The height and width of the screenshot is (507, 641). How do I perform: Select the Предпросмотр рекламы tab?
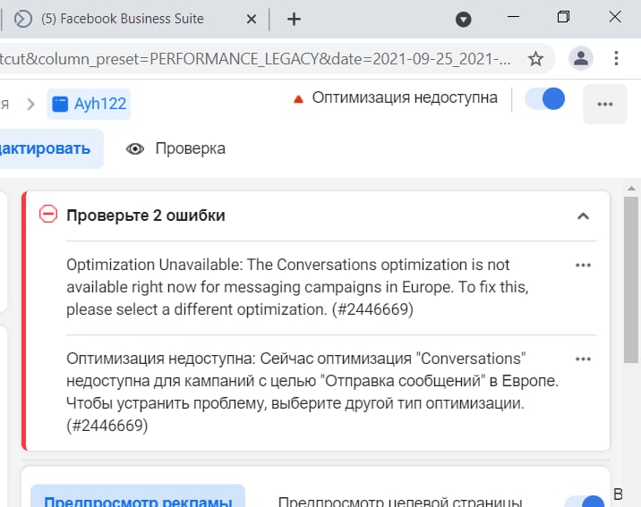point(138,498)
